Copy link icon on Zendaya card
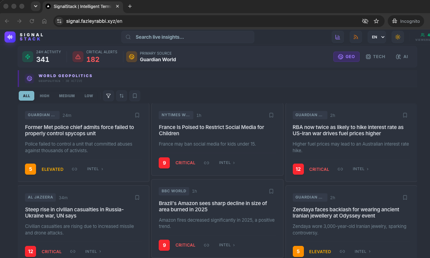The width and height of the screenshot is (430, 258). pos(342,251)
